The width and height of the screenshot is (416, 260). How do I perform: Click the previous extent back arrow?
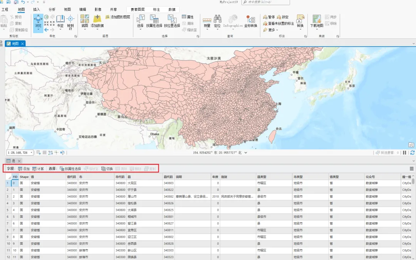point(47,30)
